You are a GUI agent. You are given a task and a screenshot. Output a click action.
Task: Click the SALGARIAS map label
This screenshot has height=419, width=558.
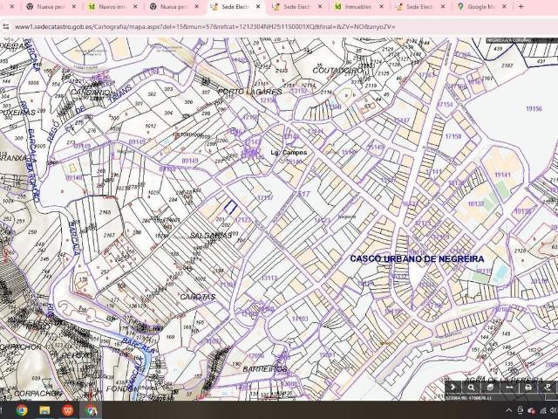(x=211, y=236)
